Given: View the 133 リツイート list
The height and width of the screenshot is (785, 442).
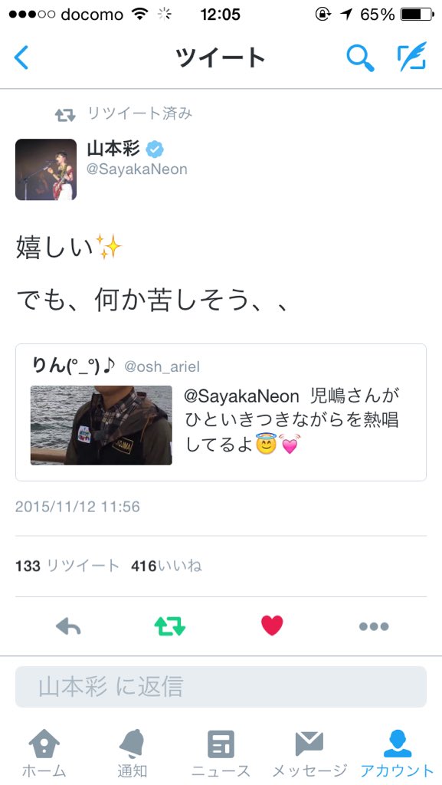Looking at the screenshot, I should pyautogui.click(x=67, y=566).
